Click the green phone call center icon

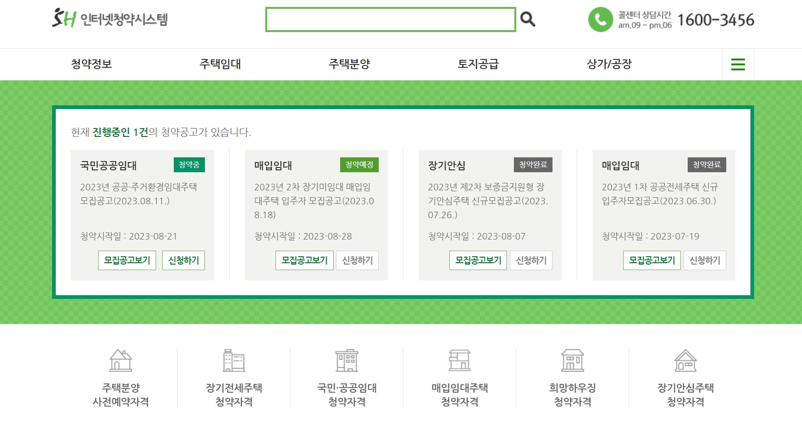pos(600,20)
